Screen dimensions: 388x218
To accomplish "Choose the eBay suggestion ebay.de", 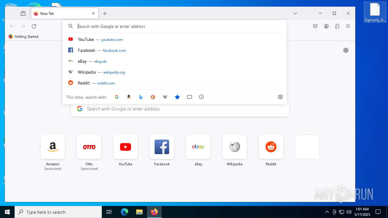I will coord(175,61).
